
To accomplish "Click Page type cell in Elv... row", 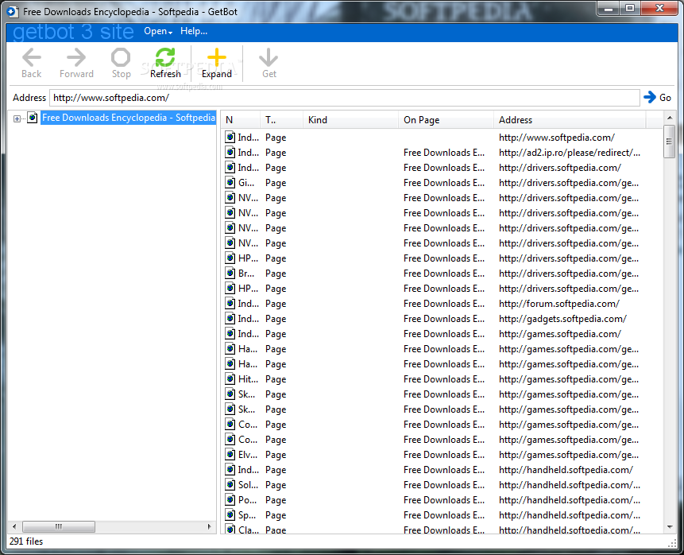I will click(x=276, y=455).
